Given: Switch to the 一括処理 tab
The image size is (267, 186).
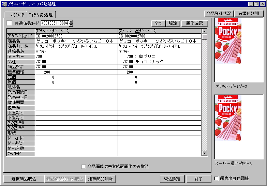Looking at the screenshot, I should coord(15,15).
